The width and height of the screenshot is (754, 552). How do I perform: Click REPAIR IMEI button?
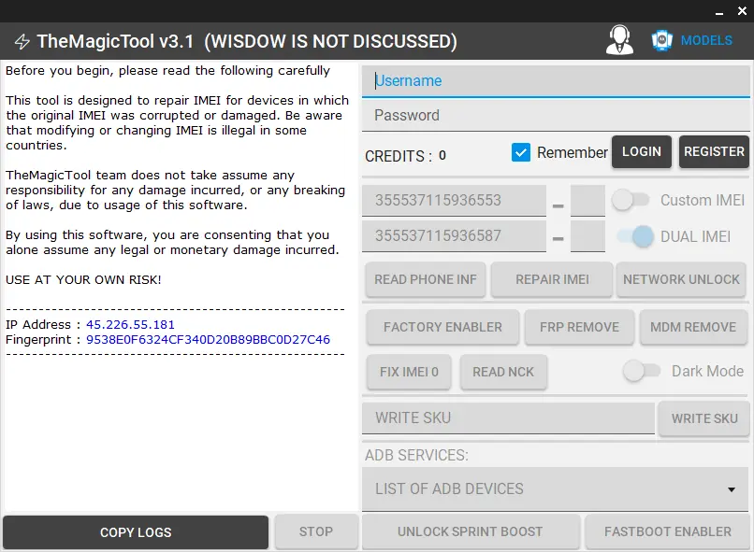[552, 279]
